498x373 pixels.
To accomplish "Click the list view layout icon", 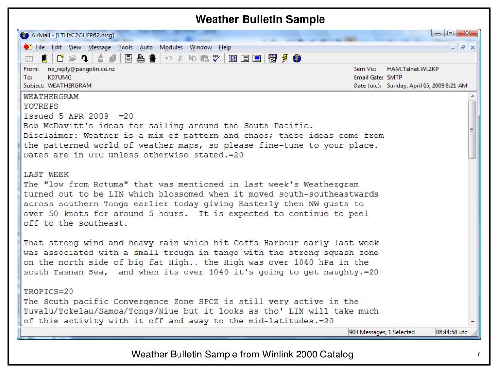I will 245,58.
